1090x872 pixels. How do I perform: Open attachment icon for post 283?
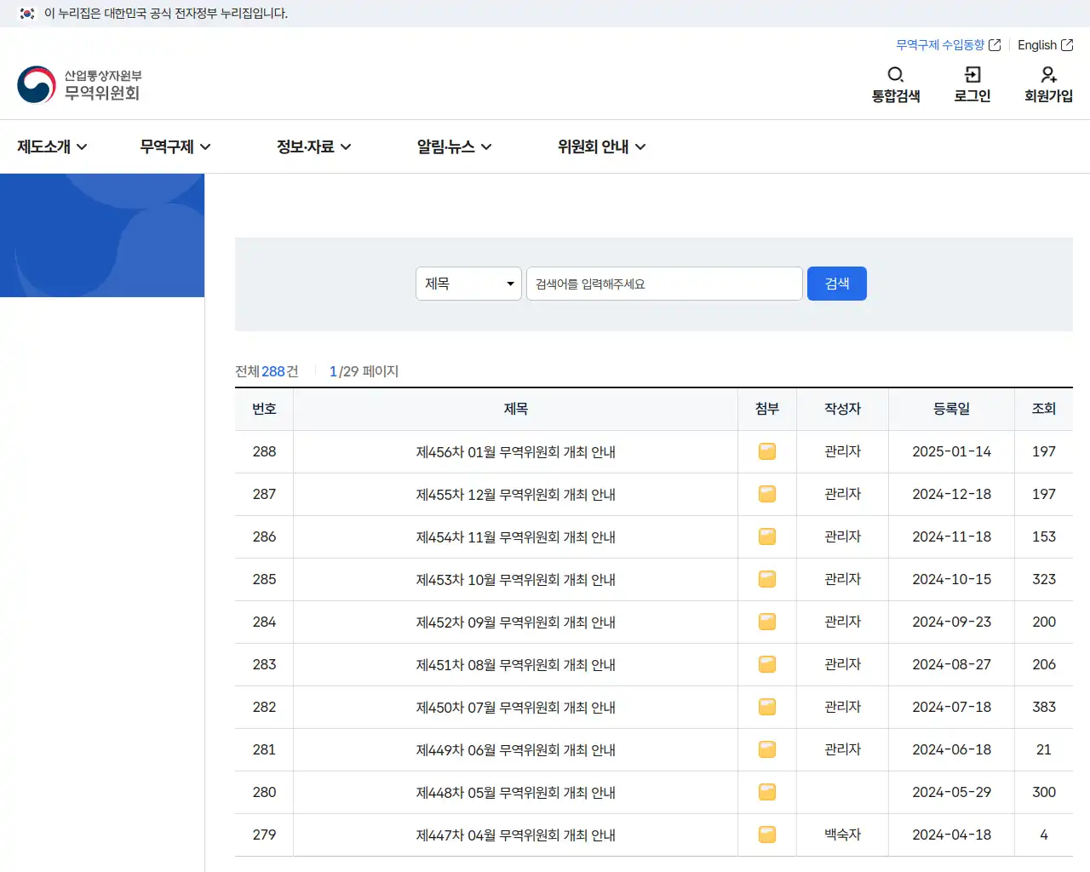click(767, 664)
